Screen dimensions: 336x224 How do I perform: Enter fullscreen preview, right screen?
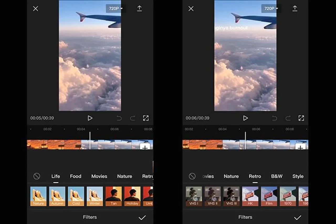click(301, 118)
